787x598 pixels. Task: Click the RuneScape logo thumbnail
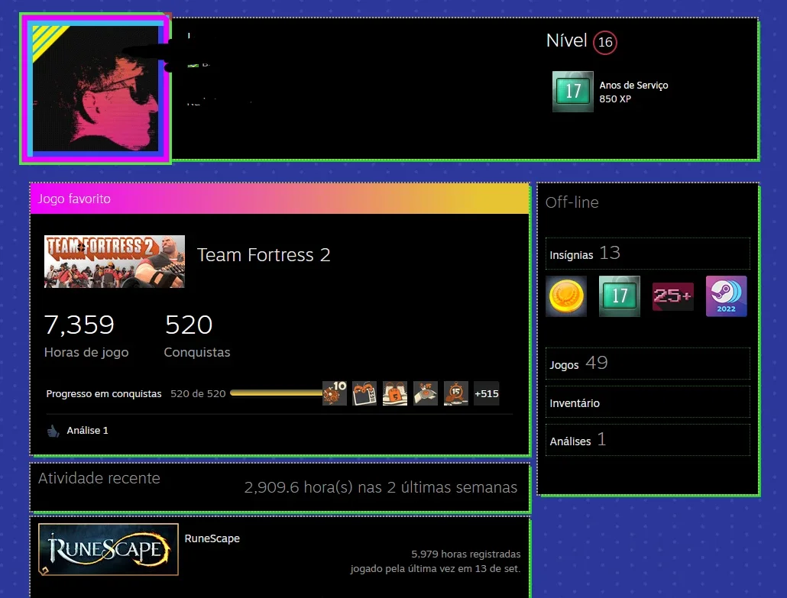coord(108,549)
